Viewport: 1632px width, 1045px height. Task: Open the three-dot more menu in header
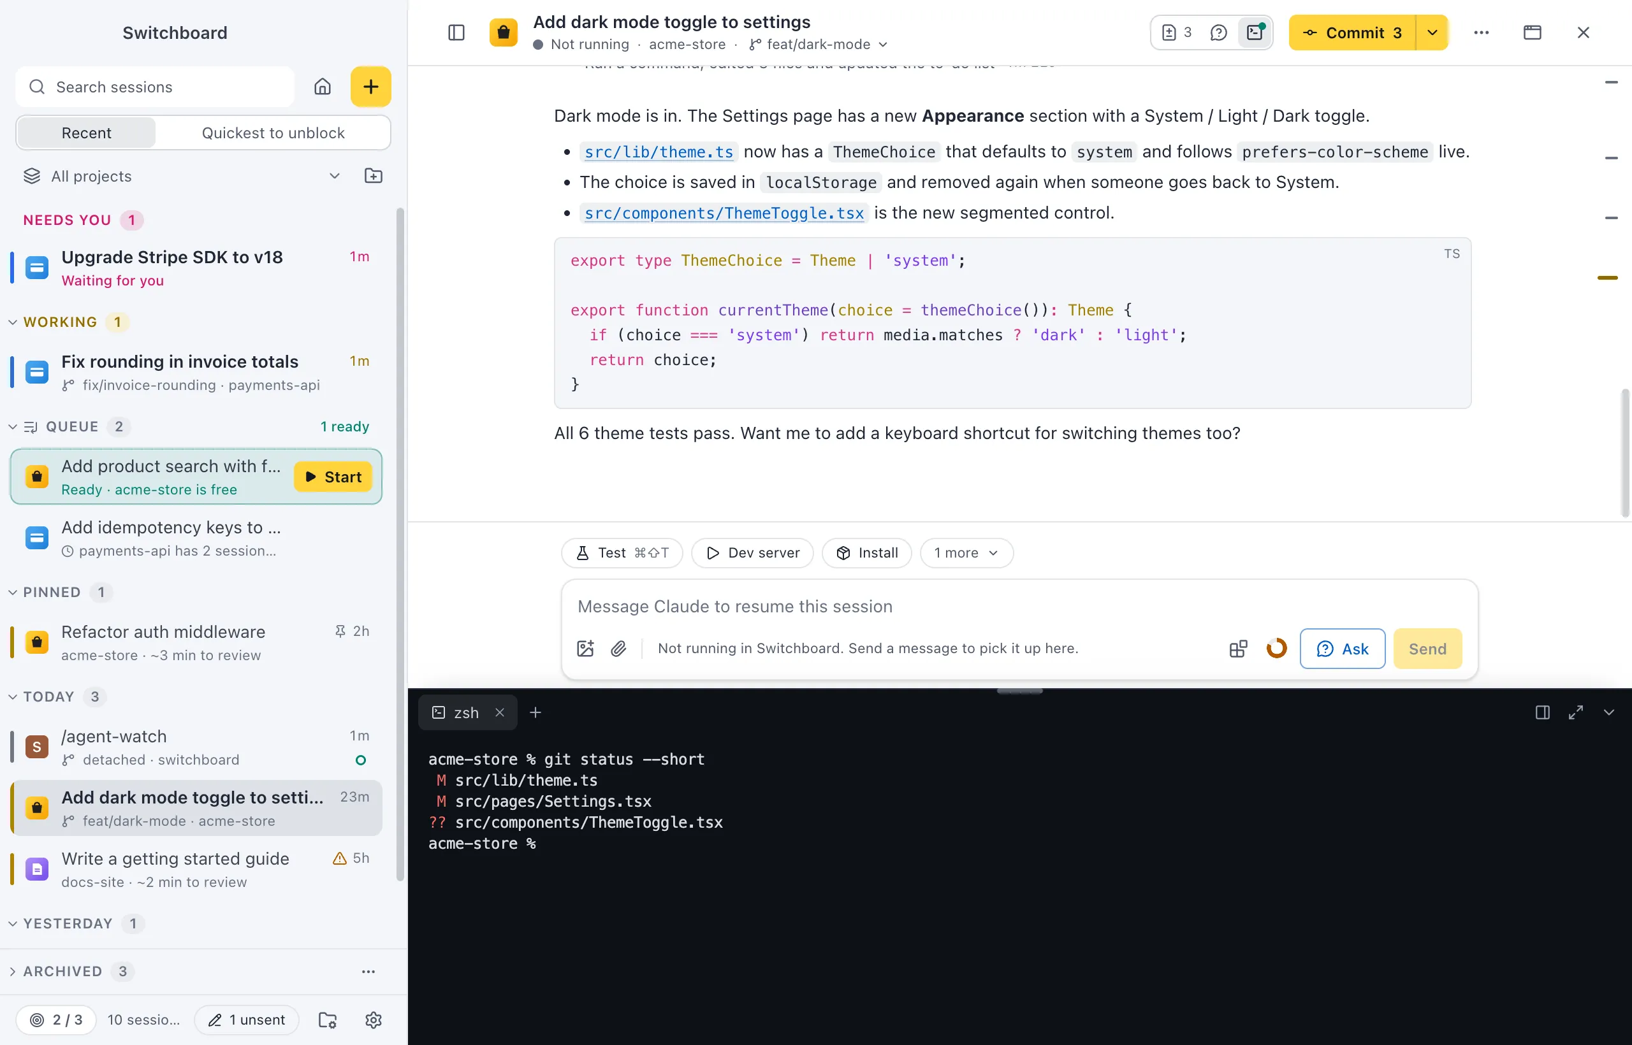tap(1482, 32)
